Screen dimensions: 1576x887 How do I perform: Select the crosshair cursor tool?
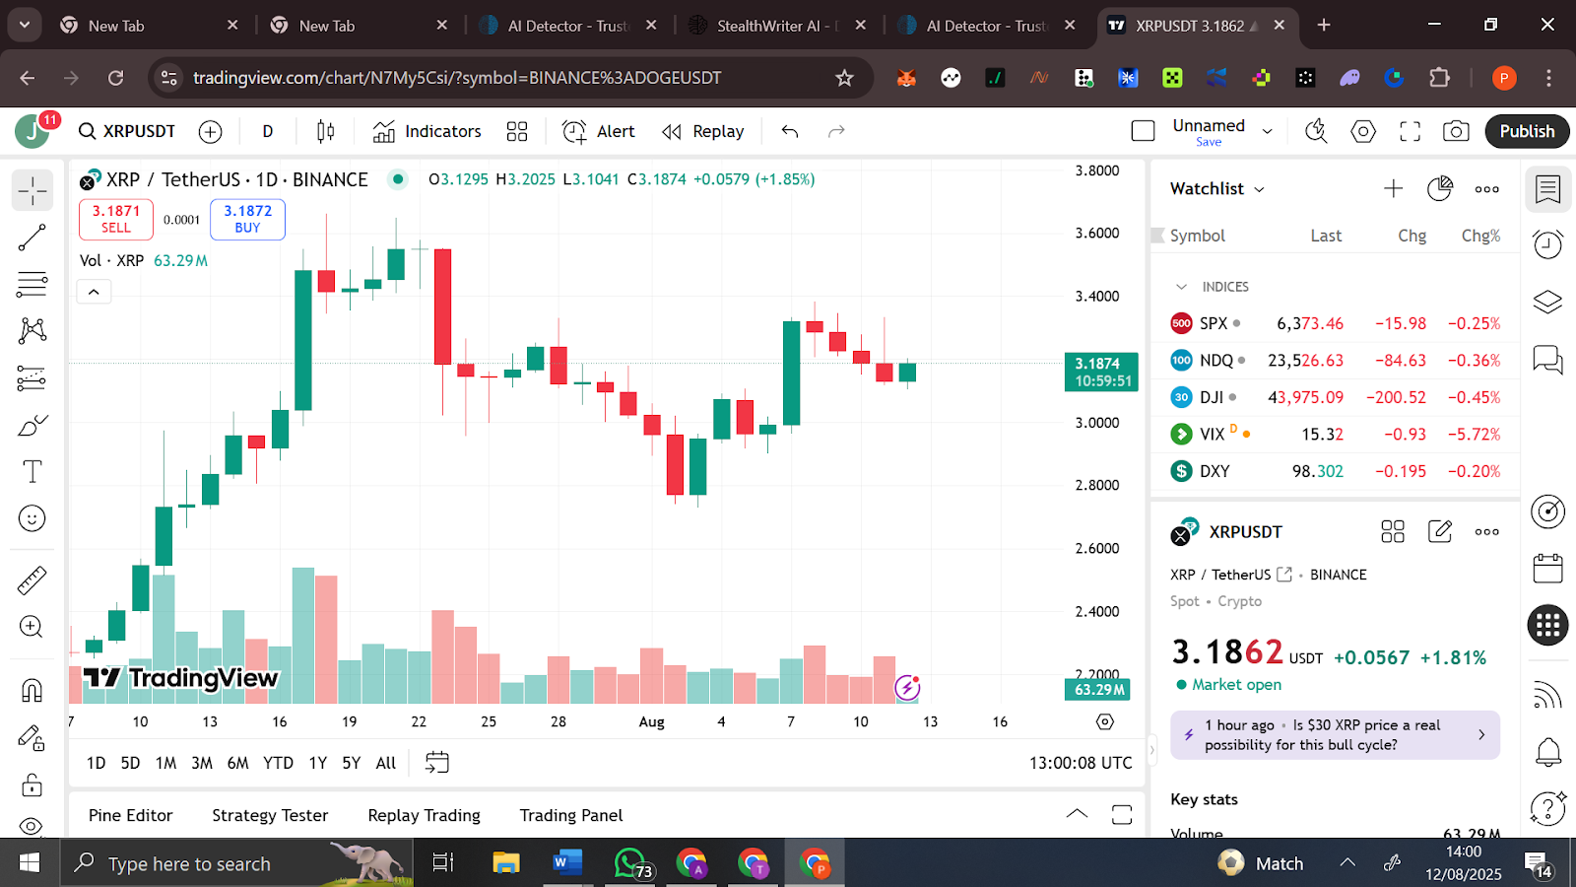(33, 190)
